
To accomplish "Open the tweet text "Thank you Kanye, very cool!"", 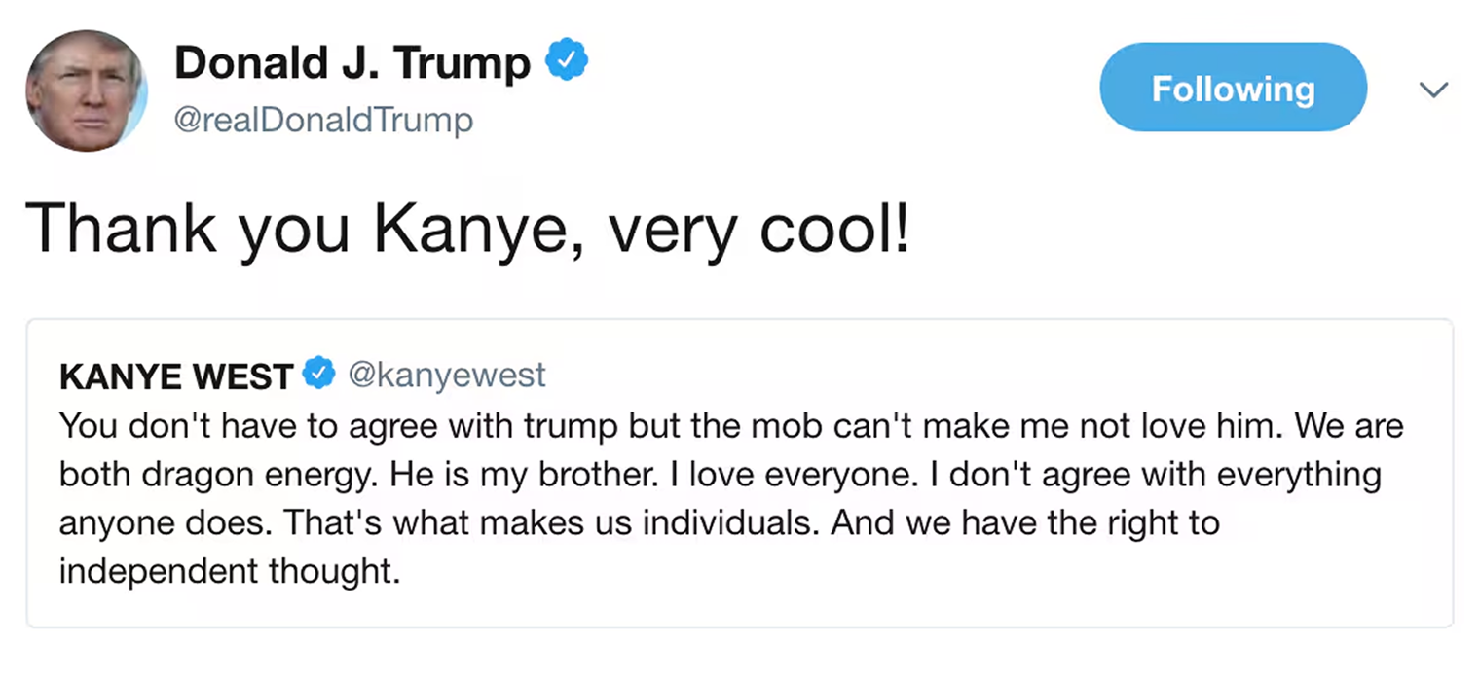I will 468,230.
